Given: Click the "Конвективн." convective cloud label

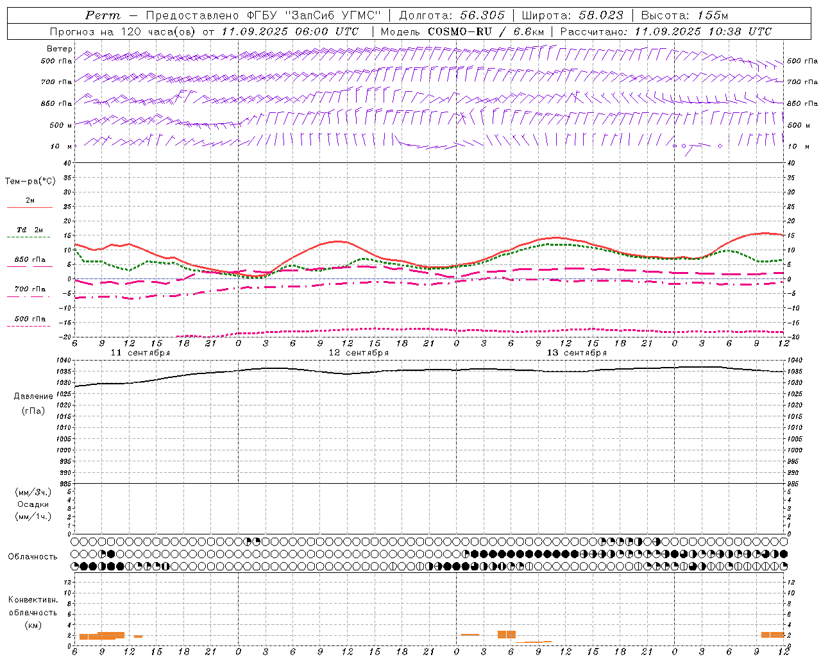Looking at the screenshot, I should 33,600.
